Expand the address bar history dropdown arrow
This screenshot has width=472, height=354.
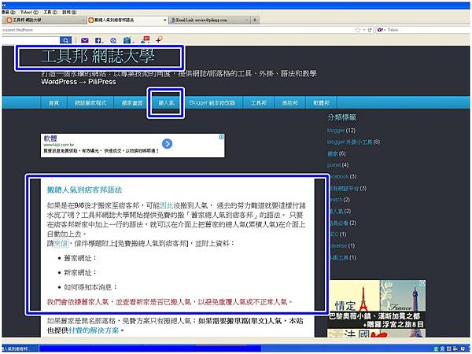pos(364,30)
